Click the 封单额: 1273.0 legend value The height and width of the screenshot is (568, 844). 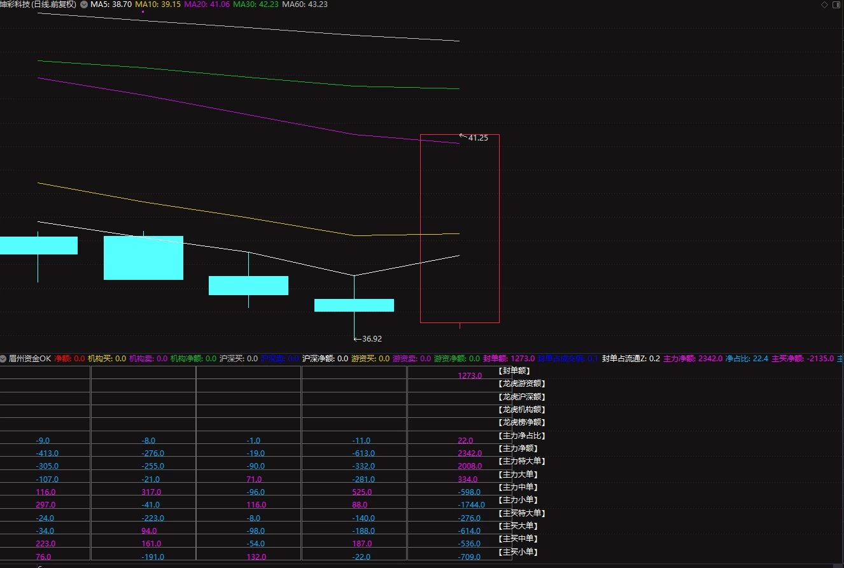coord(509,359)
